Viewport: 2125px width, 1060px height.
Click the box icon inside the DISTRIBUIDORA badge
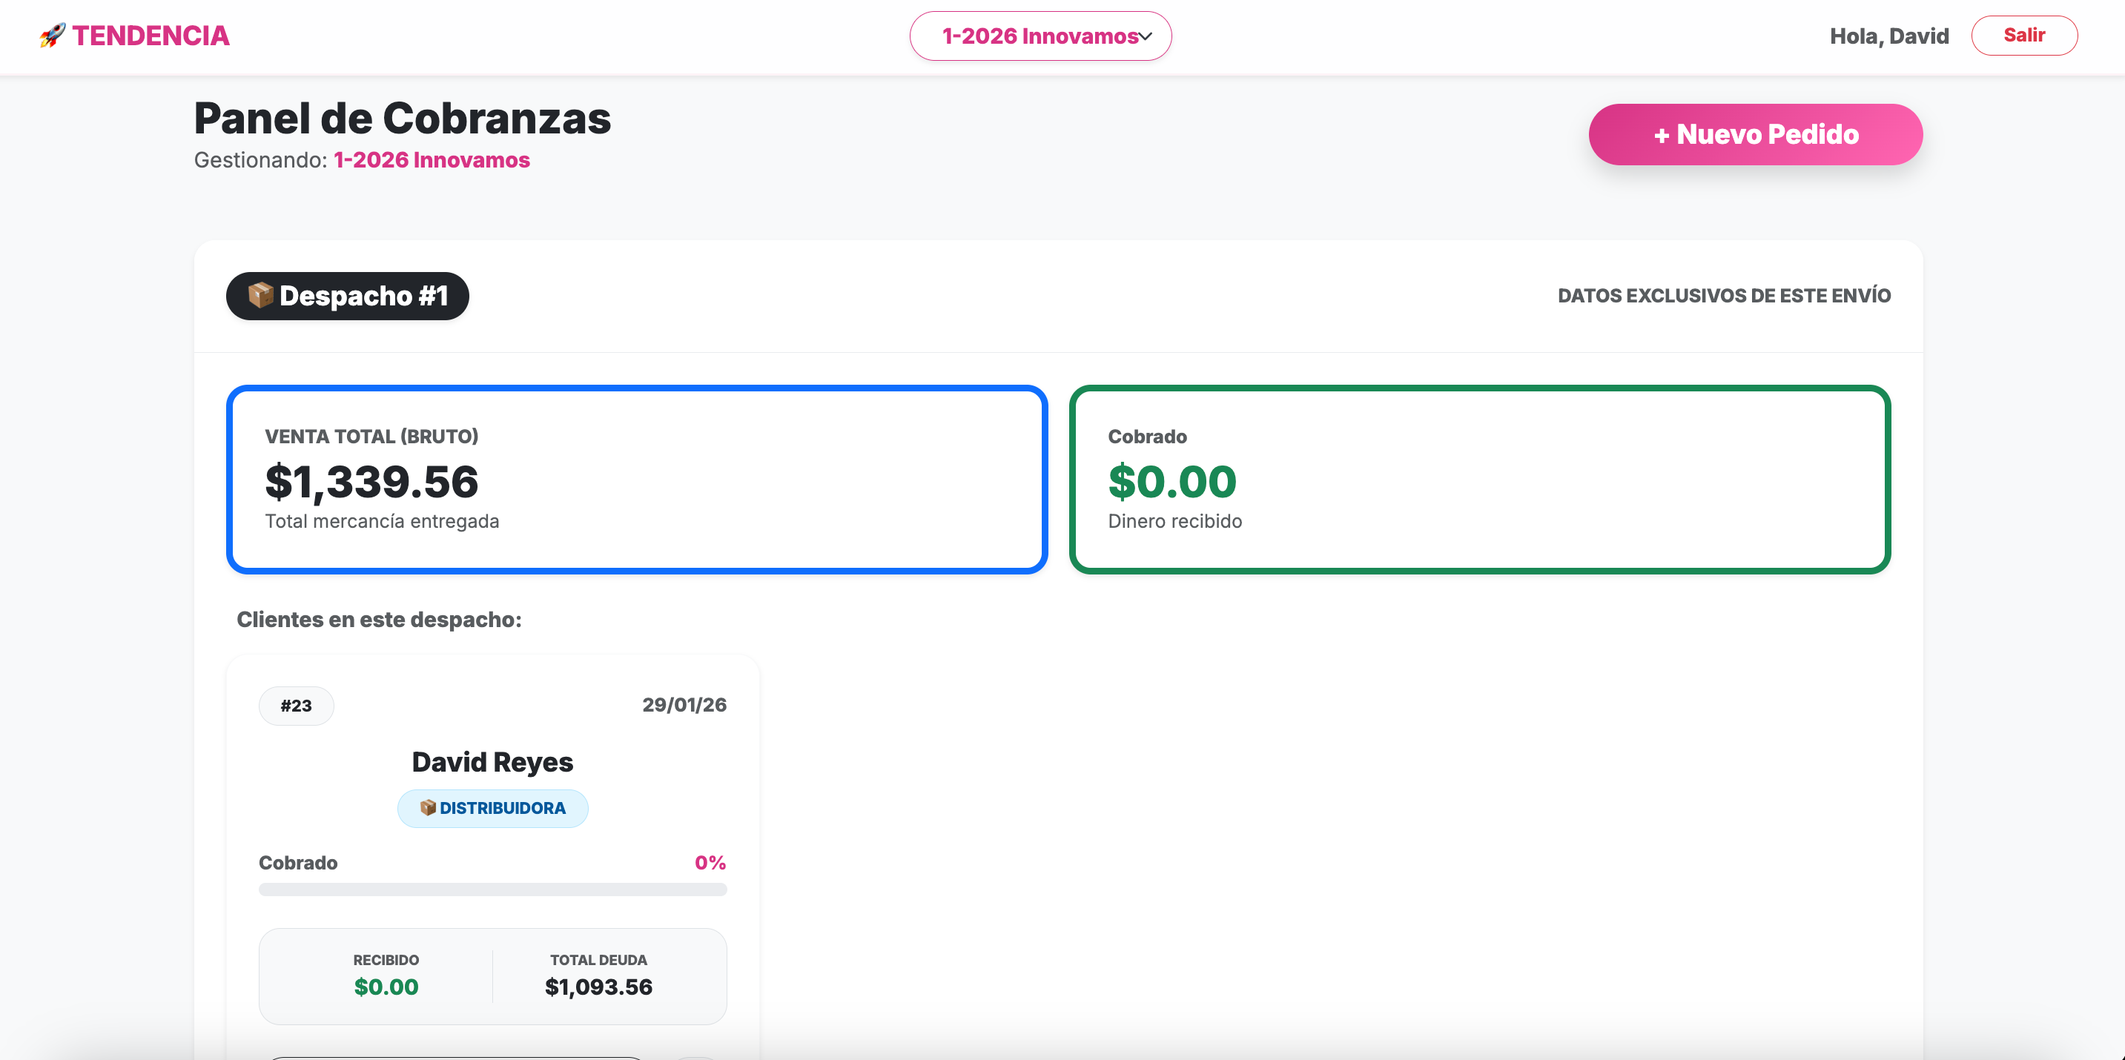(x=429, y=807)
